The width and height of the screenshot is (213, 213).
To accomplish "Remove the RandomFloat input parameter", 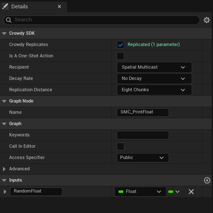I will [x=191, y=192].
